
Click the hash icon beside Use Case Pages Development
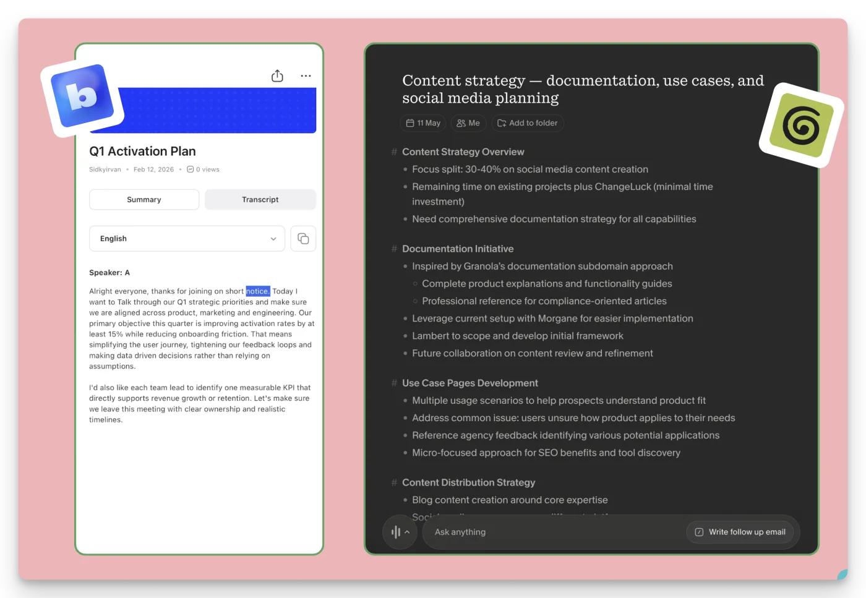coord(394,383)
